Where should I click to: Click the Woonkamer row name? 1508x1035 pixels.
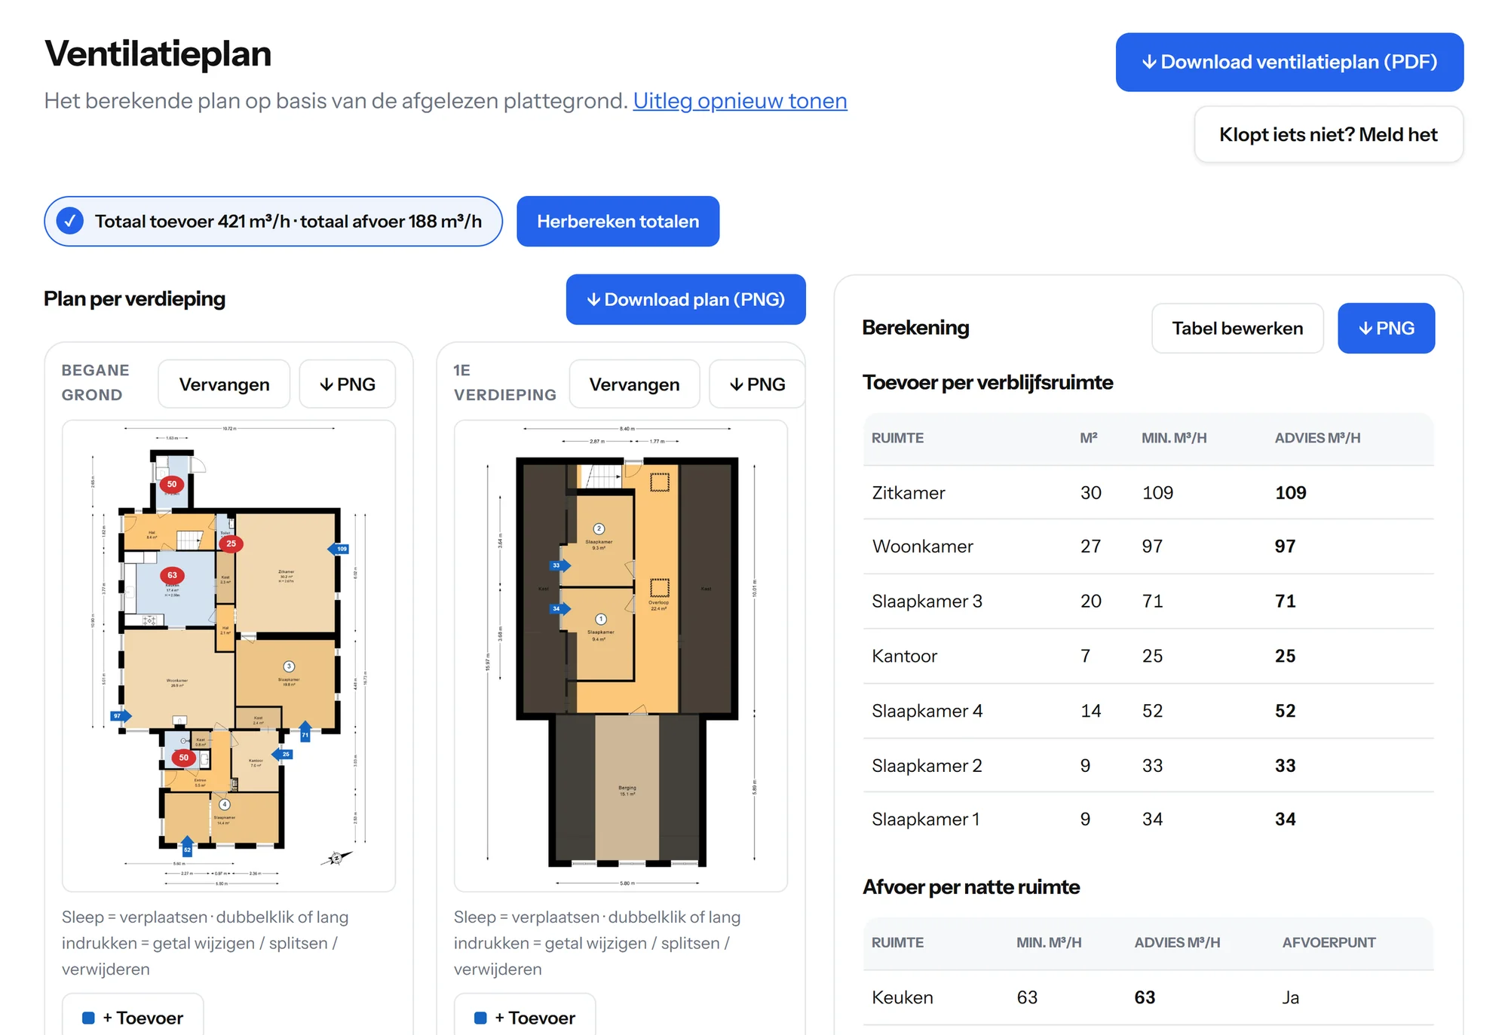(922, 547)
